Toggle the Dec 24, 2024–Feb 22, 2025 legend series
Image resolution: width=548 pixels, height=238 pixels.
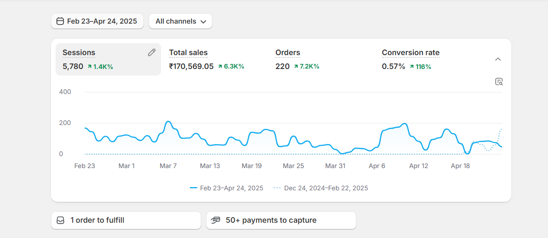pos(326,188)
